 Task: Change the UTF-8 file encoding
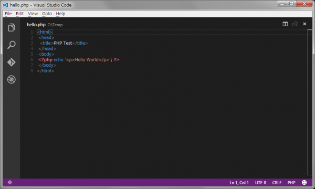point(260,183)
